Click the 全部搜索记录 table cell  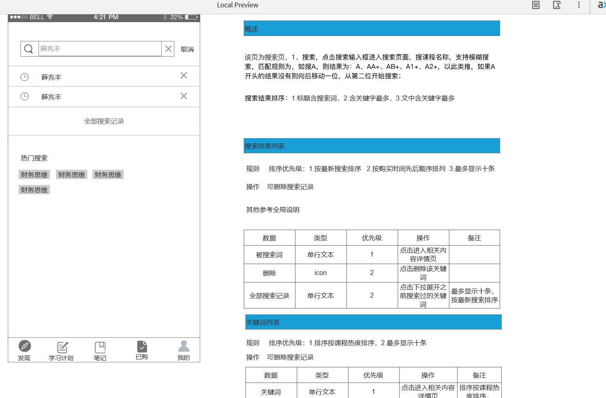pos(270,296)
